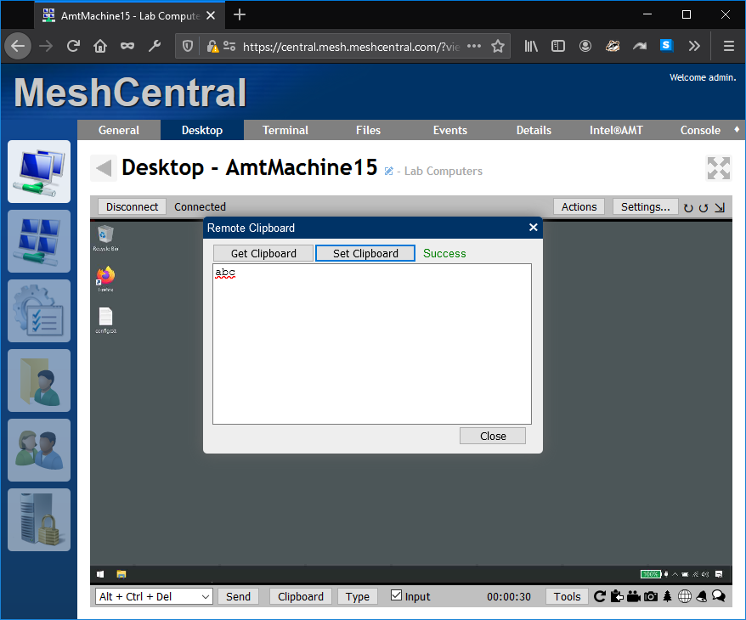Click the clipboard paste icon in bottom toolbar
This screenshot has width=746, height=620.
coord(617,596)
